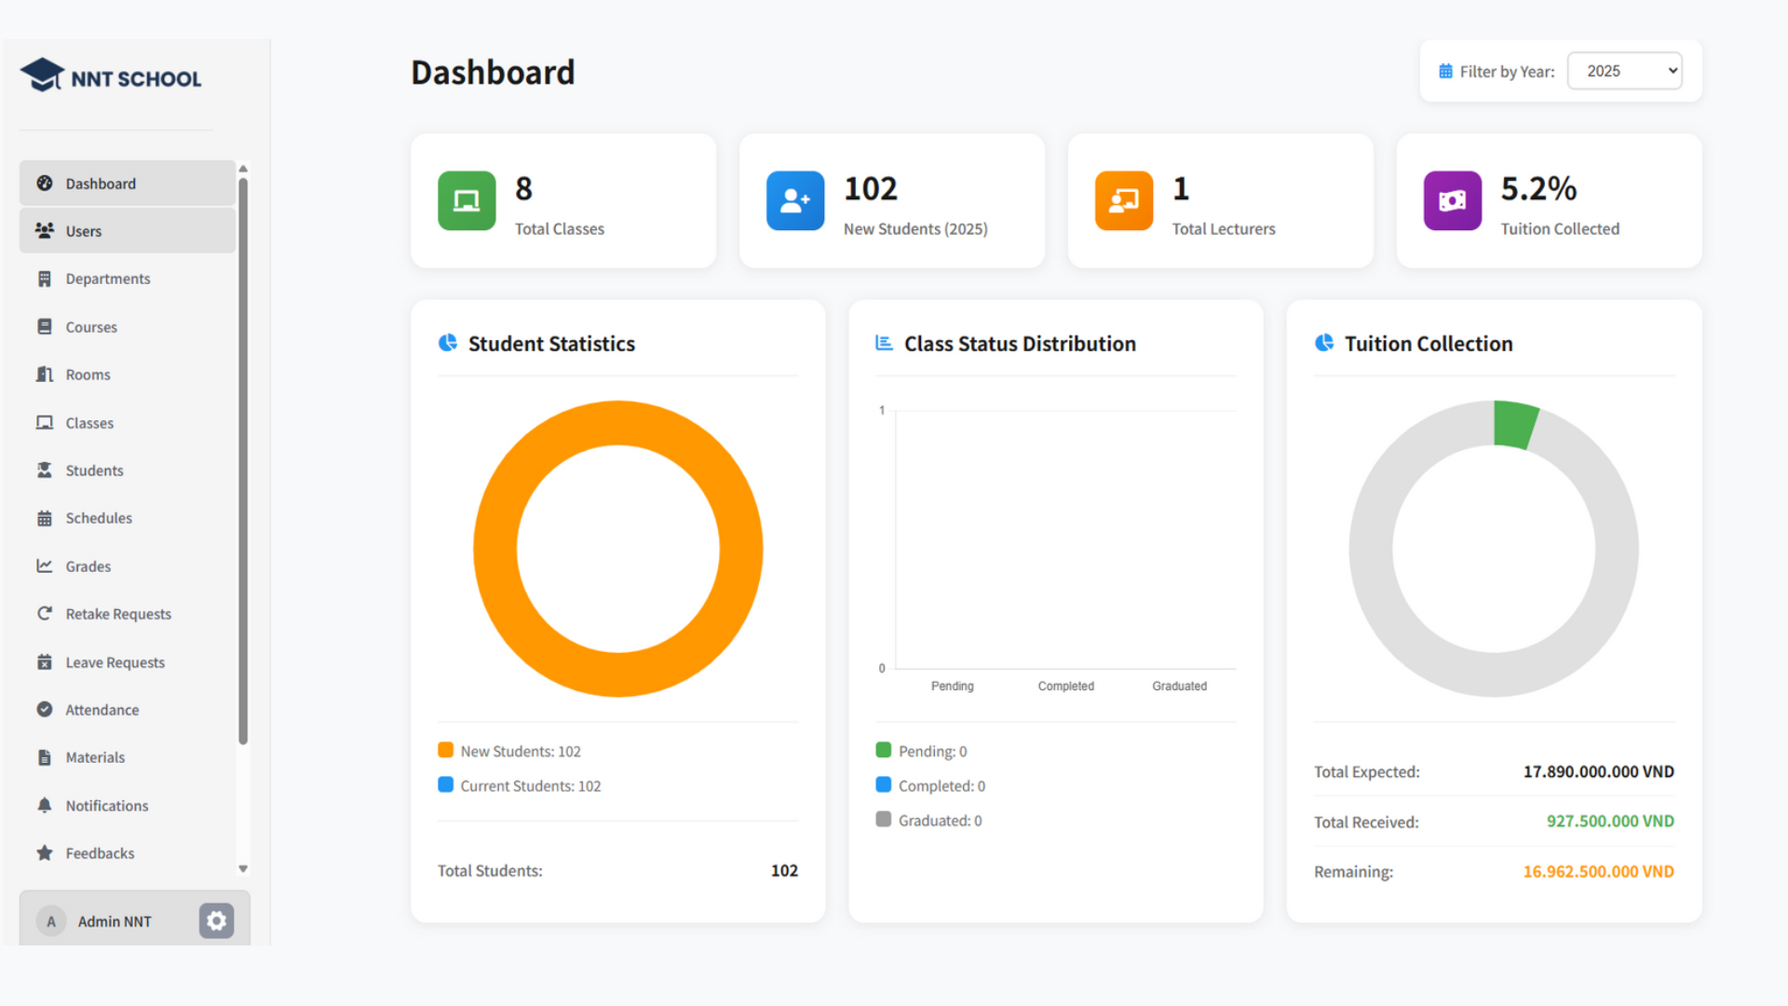
Task: Open the Filter by Year dropdown
Action: (1624, 71)
